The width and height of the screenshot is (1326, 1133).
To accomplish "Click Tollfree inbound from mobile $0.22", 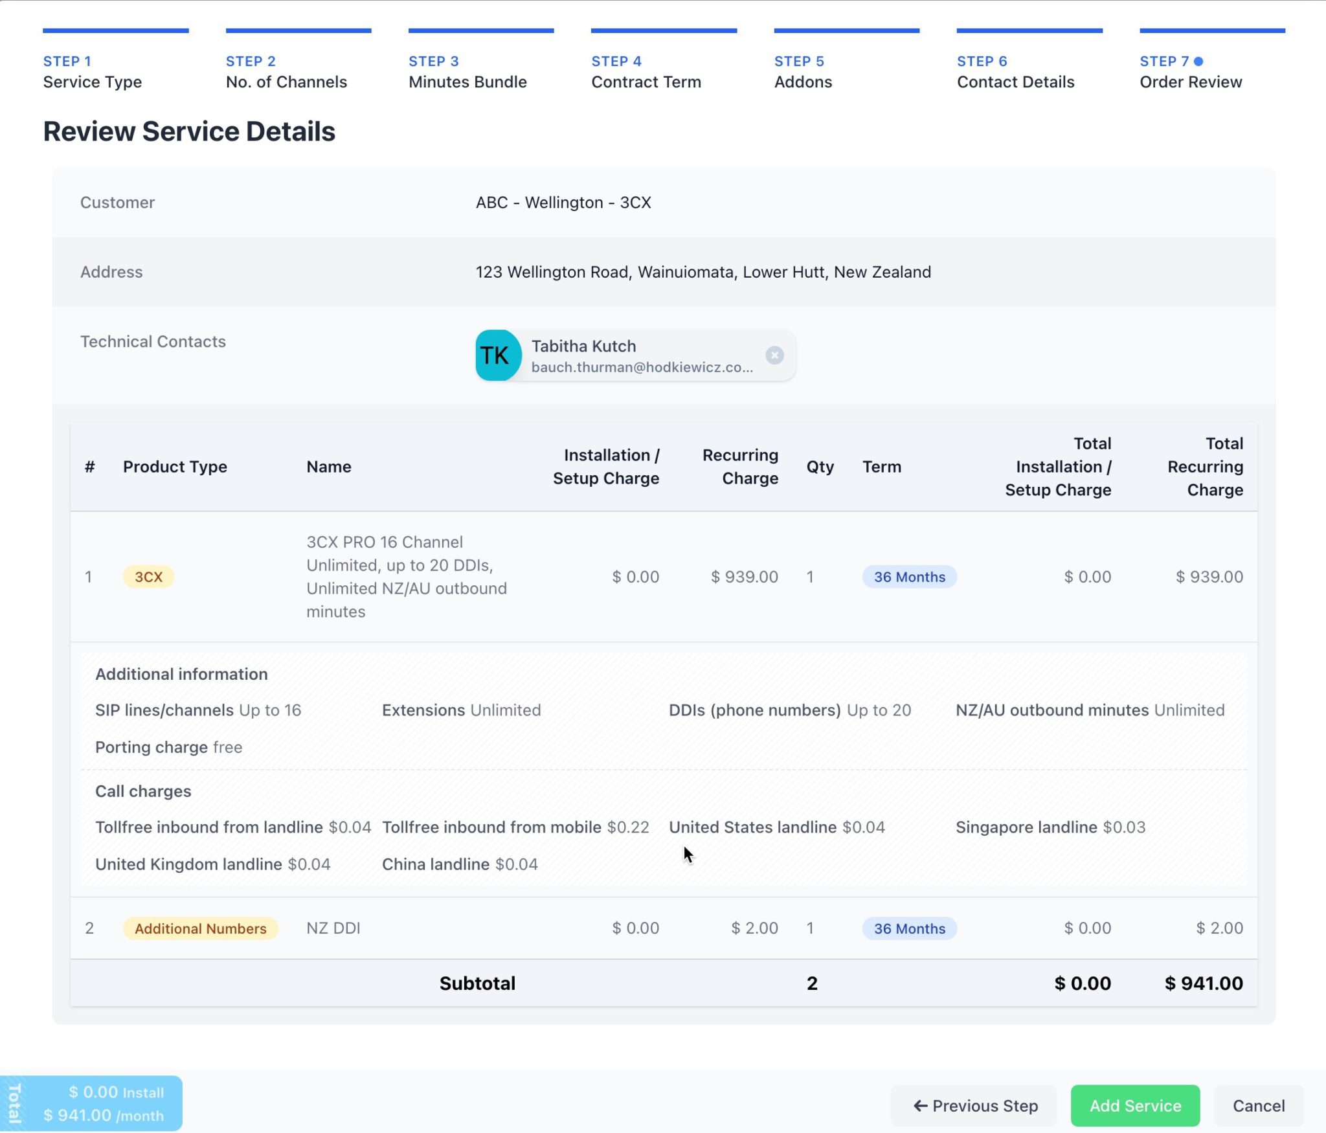I will 515,827.
